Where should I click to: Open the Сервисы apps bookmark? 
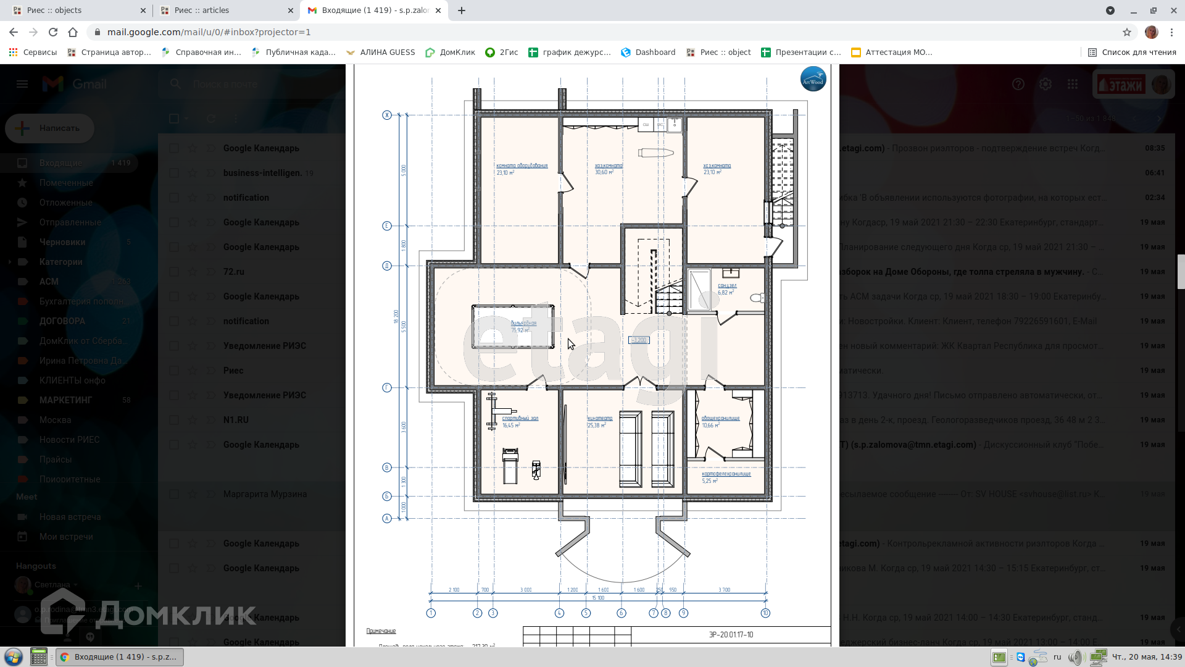[x=33, y=52]
